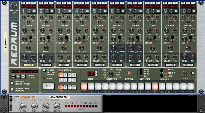Viewport: 205px width, 113px height.
Task: Open sample browser folder for channel 4
Action: (87, 11)
